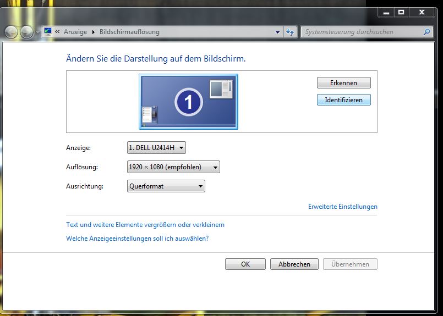Viewport: 443px width, 316px height.
Task: Open the Anzeige dropdown showing DELL U2414H
Action: coord(157,148)
